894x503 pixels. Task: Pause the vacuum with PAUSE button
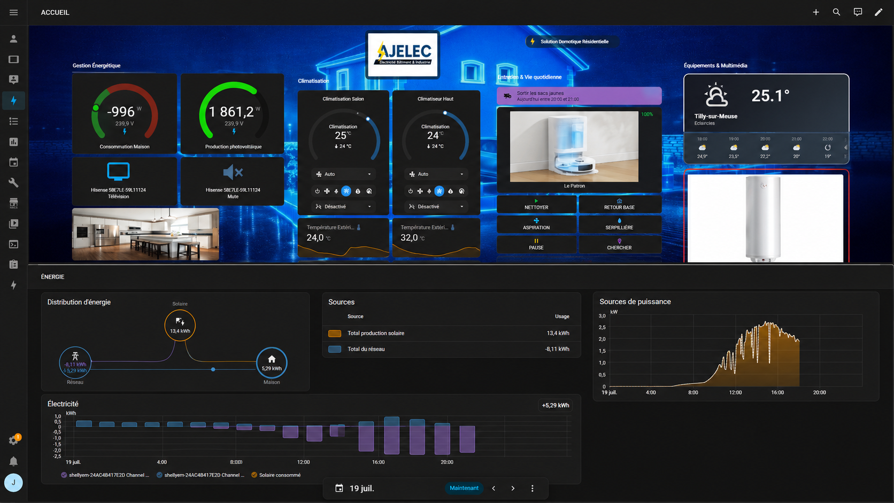click(x=536, y=244)
